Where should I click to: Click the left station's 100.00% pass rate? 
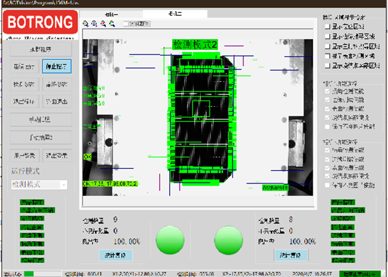pos(127,242)
